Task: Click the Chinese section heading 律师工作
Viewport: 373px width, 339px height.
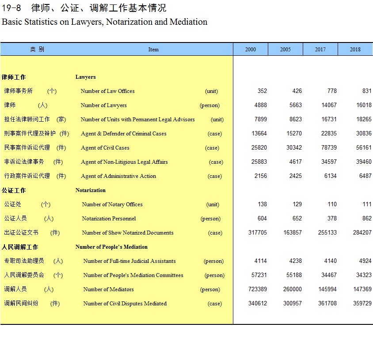Action: coord(14,77)
